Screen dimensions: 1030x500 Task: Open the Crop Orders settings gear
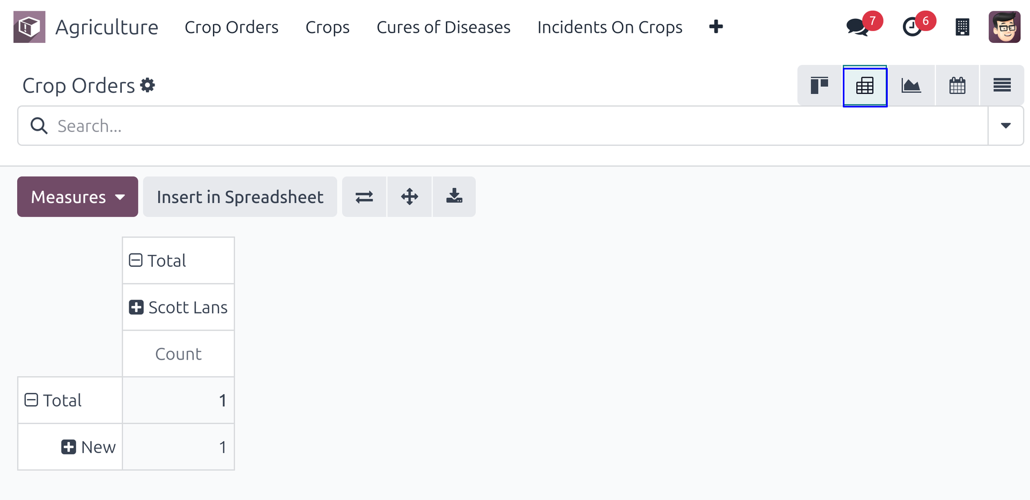click(x=148, y=85)
